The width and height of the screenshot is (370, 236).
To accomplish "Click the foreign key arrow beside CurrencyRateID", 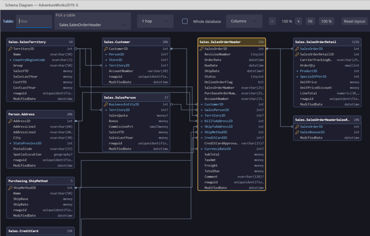I will [x=202, y=149].
